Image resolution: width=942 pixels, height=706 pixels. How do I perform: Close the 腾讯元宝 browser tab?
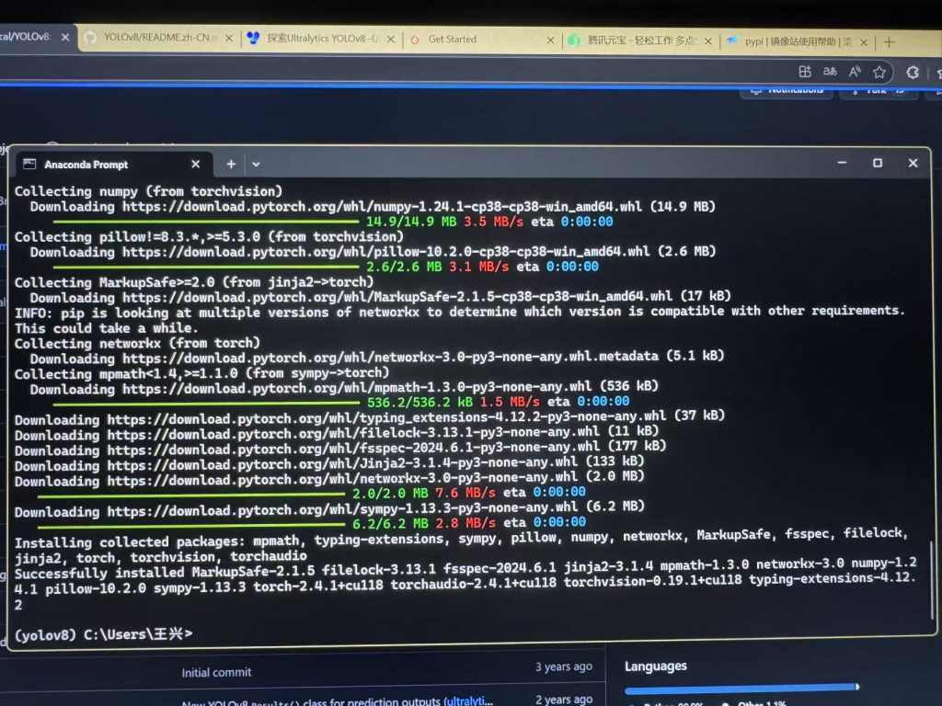click(x=708, y=40)
